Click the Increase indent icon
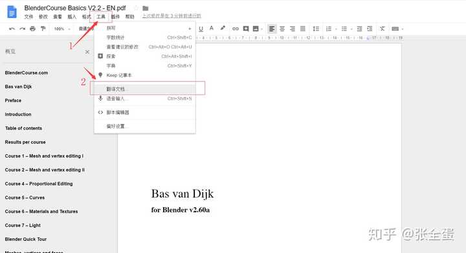Screen dimensions: 466x253 click(370, 29)
